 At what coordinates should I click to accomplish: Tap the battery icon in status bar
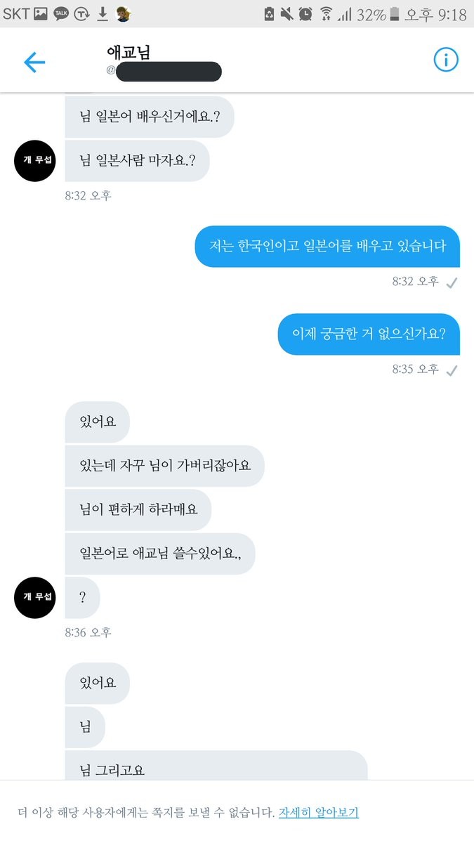tap(395, 14)
